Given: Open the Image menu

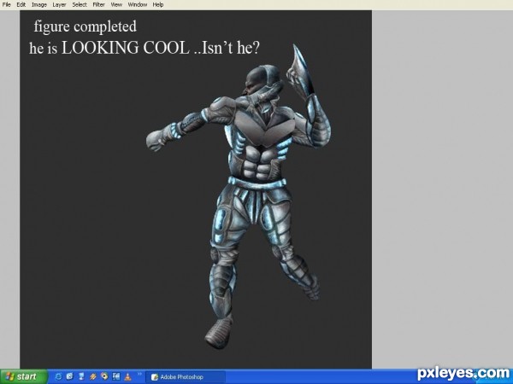Looking at the screenshot, I should point(39,4).
